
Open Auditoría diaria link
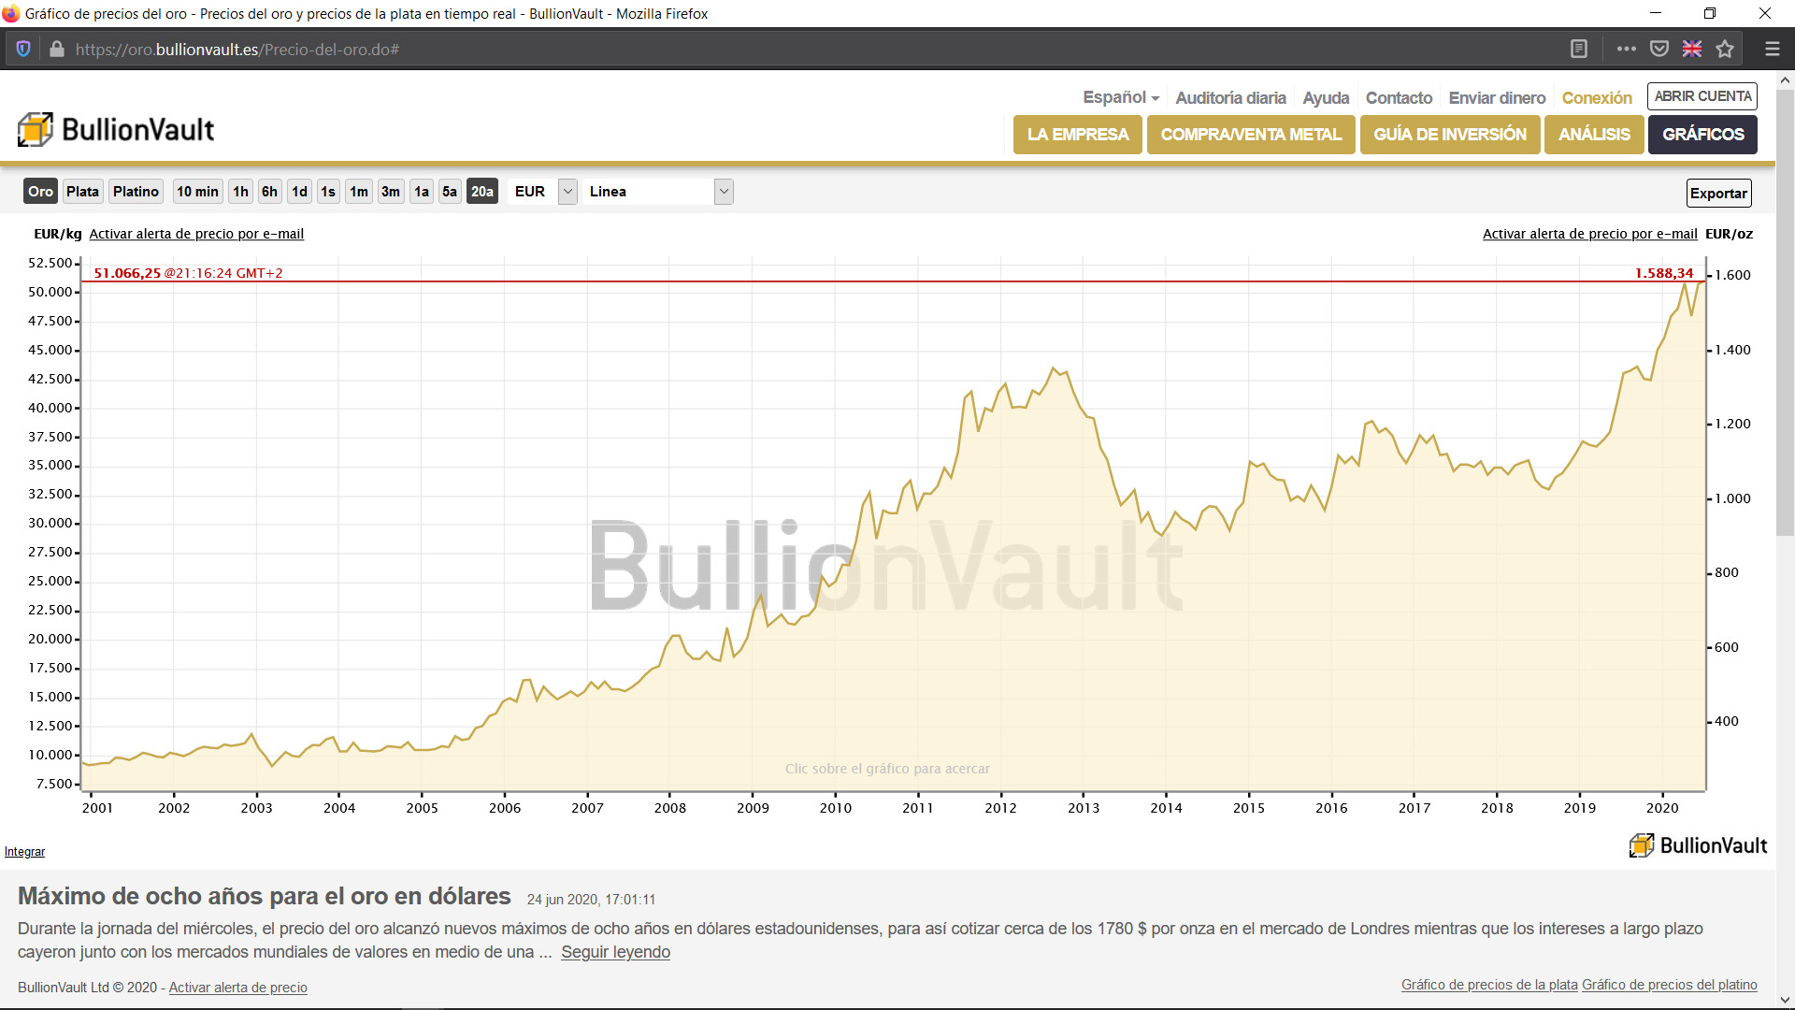click(x=1230, y=98)
